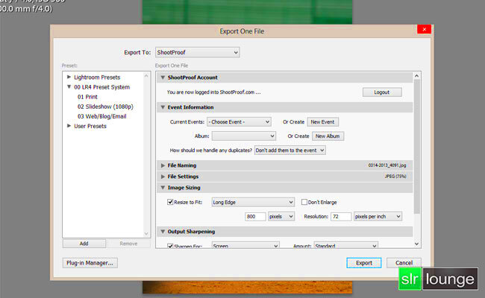Create a New Event
The image size is (485, 298).
322,122
